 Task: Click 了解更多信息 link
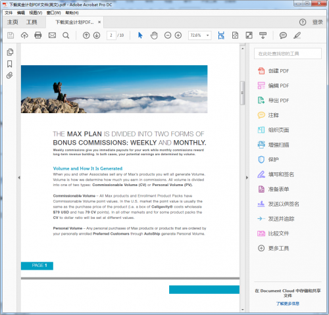coord(288,304)
